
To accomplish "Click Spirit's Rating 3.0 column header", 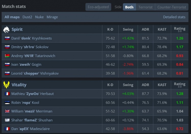I will click(180, 30).
